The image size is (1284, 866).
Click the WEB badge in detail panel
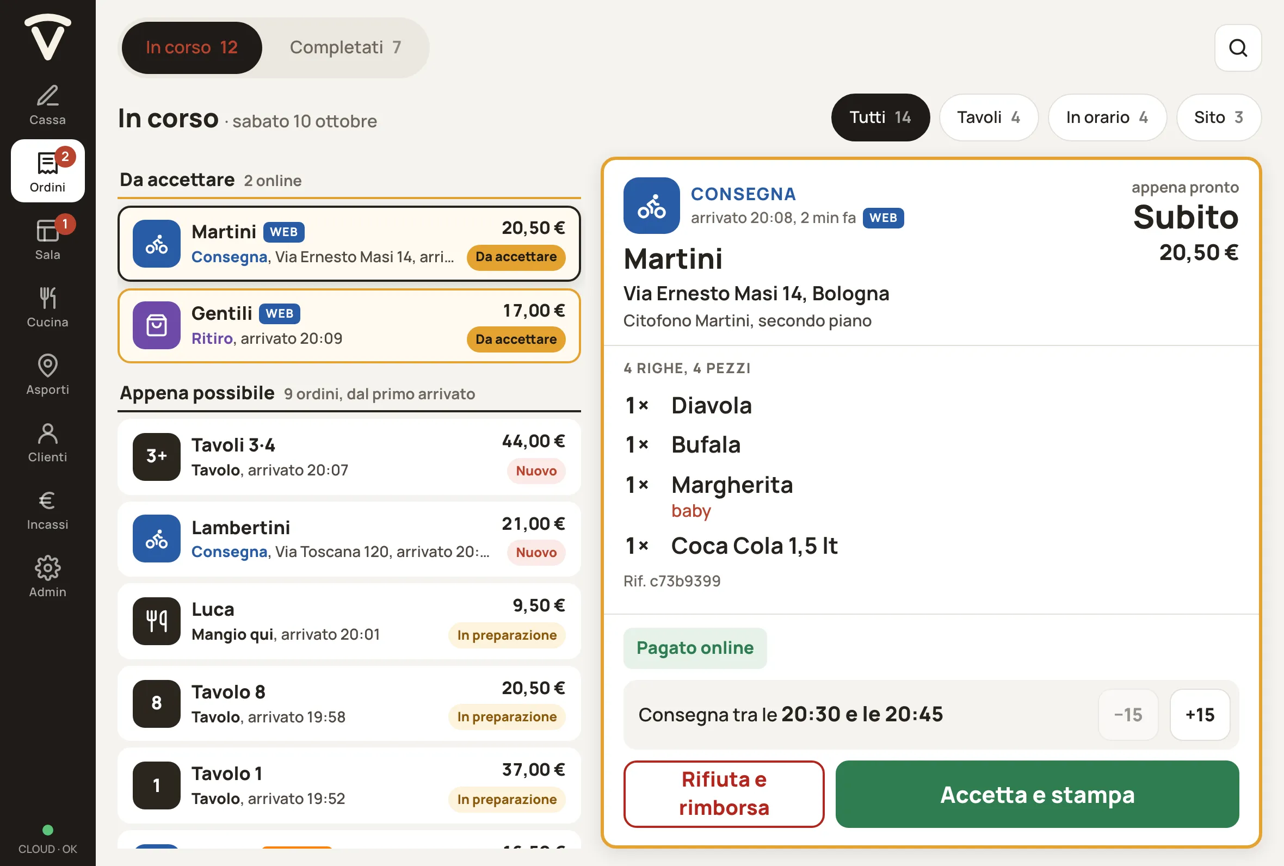pyautogui.click(x=882, y=218)
